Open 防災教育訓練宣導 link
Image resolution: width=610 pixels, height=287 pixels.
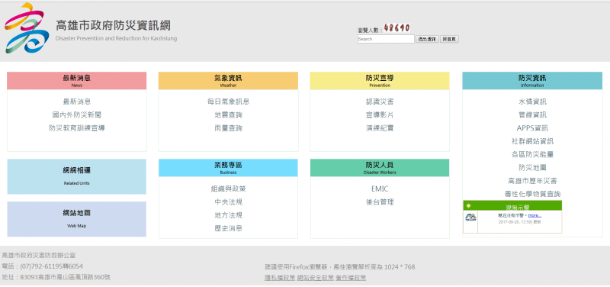77,127
